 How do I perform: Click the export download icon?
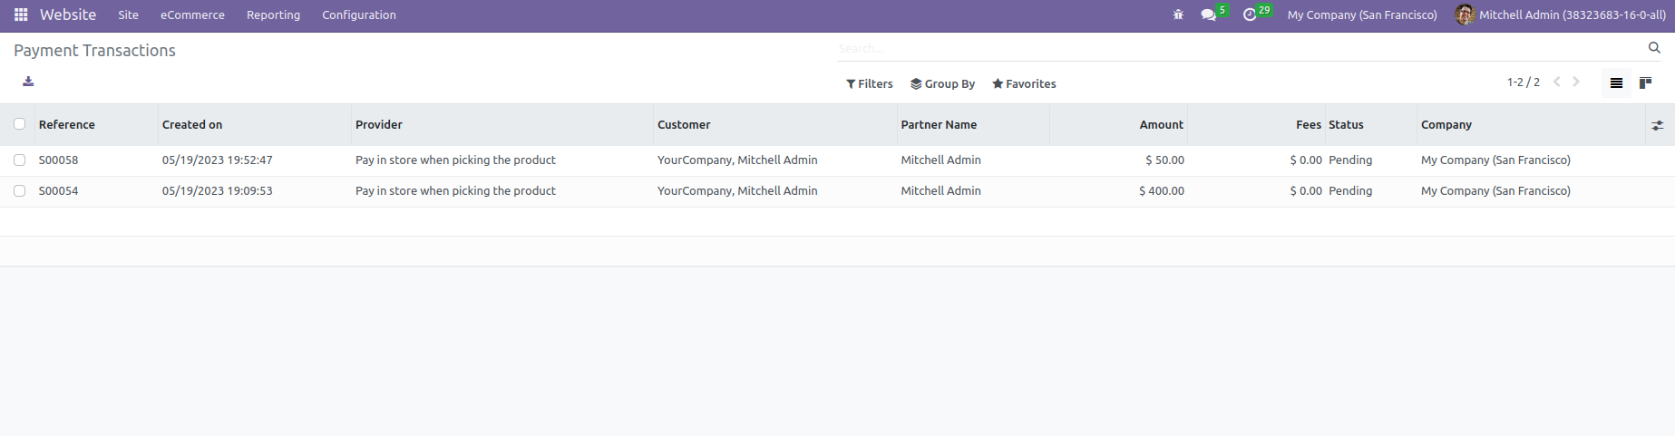point(28,82)
